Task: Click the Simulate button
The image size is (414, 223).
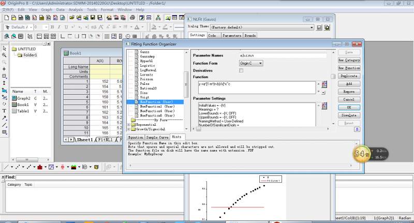Action: [348, 115]
